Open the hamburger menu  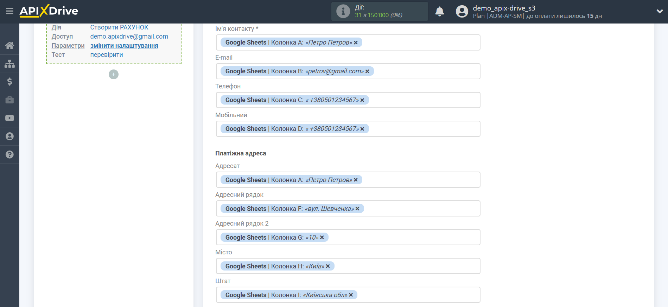click(x=9, y=11)
